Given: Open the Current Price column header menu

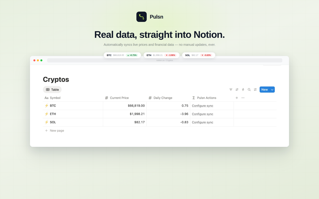Looking at the screenshot, I should pyautogui.click(x=119, y=98).
